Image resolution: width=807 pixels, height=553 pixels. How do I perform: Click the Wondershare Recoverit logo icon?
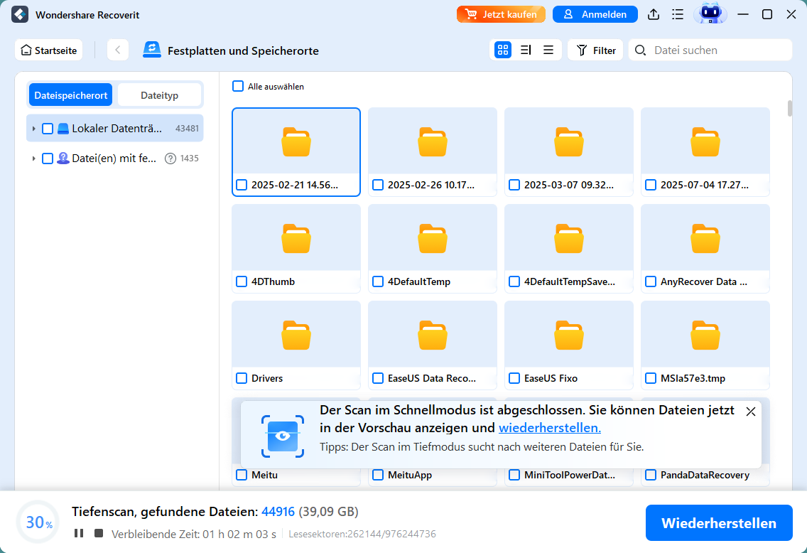20,14
